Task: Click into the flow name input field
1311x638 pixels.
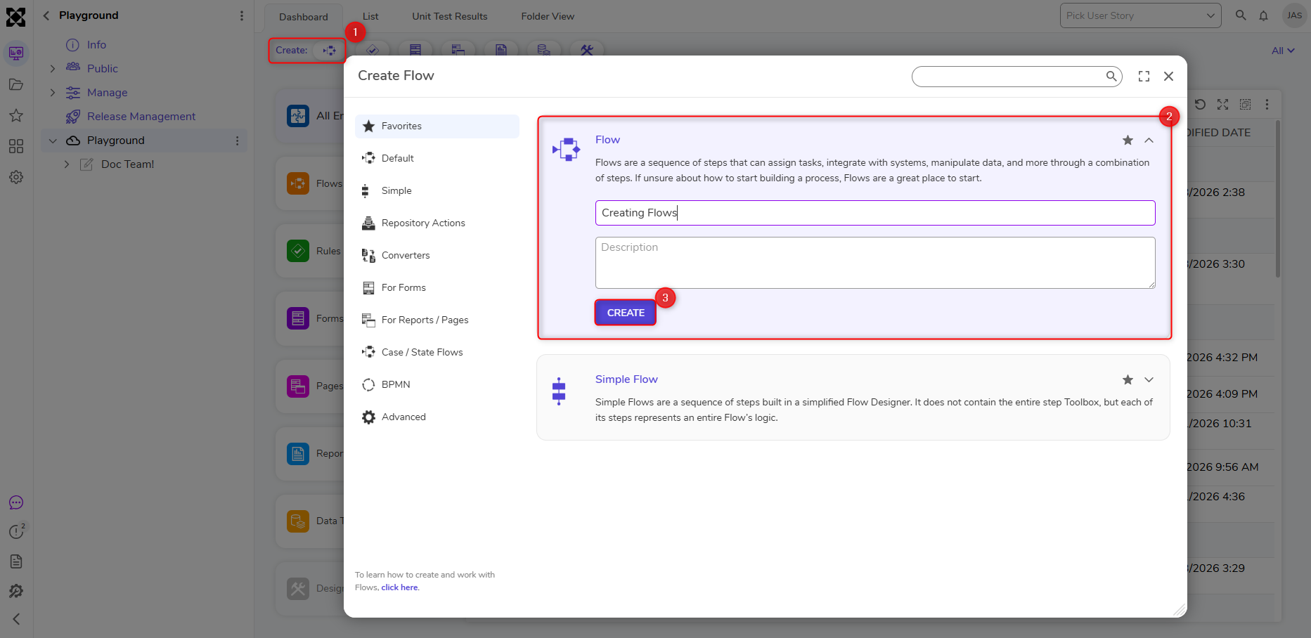Action: coord(875,213)
